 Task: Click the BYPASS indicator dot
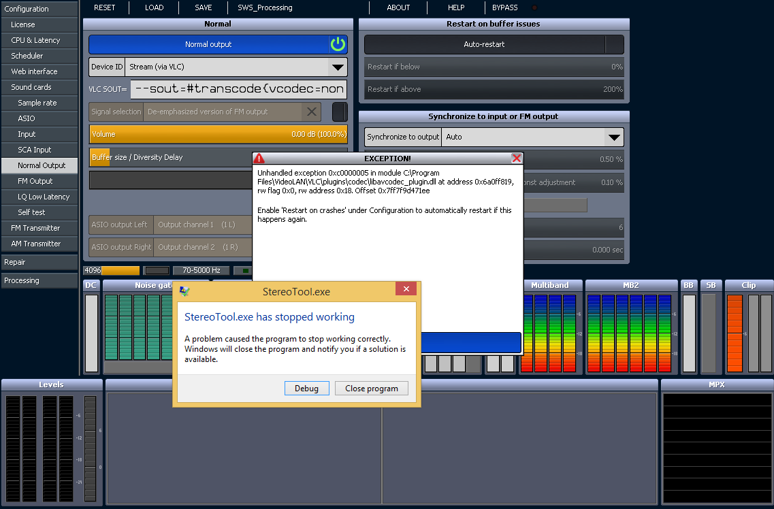coord(534,8)
